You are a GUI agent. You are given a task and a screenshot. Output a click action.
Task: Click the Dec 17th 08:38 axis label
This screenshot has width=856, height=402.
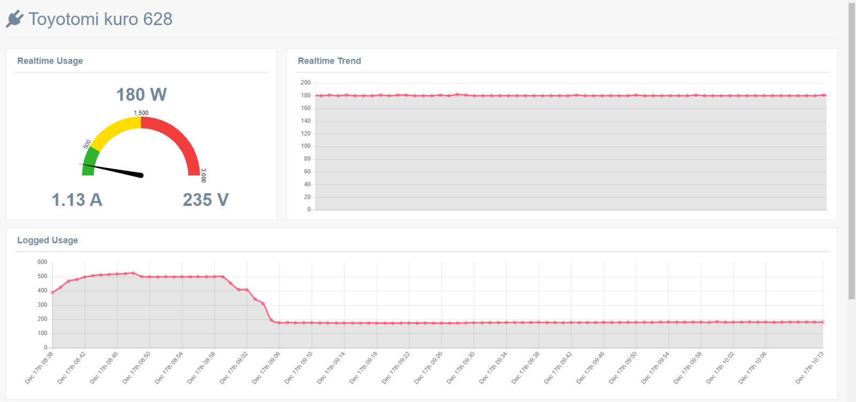39,368
